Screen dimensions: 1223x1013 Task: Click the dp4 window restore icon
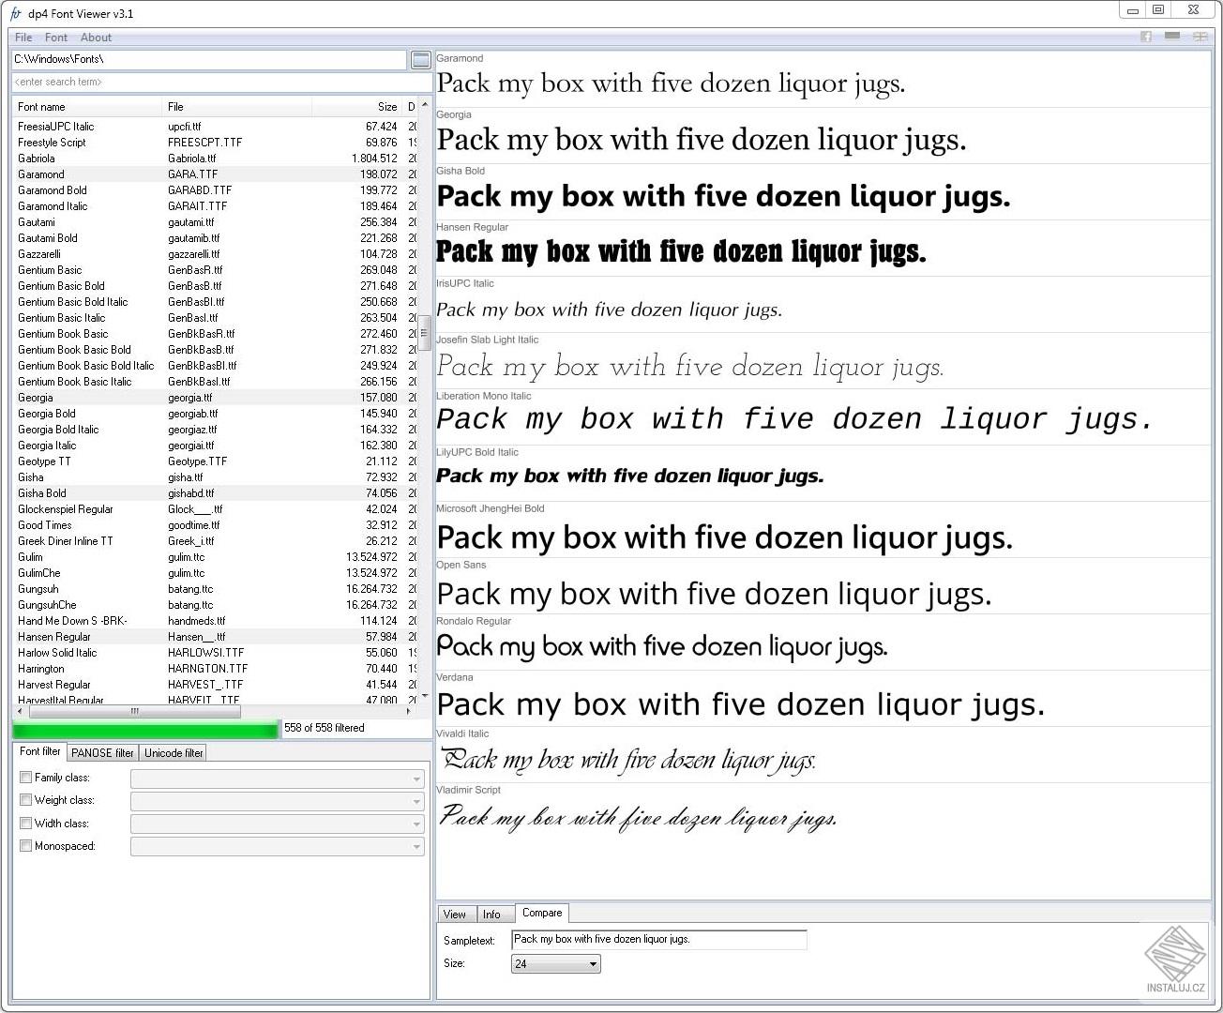(x=1159, y=9)
